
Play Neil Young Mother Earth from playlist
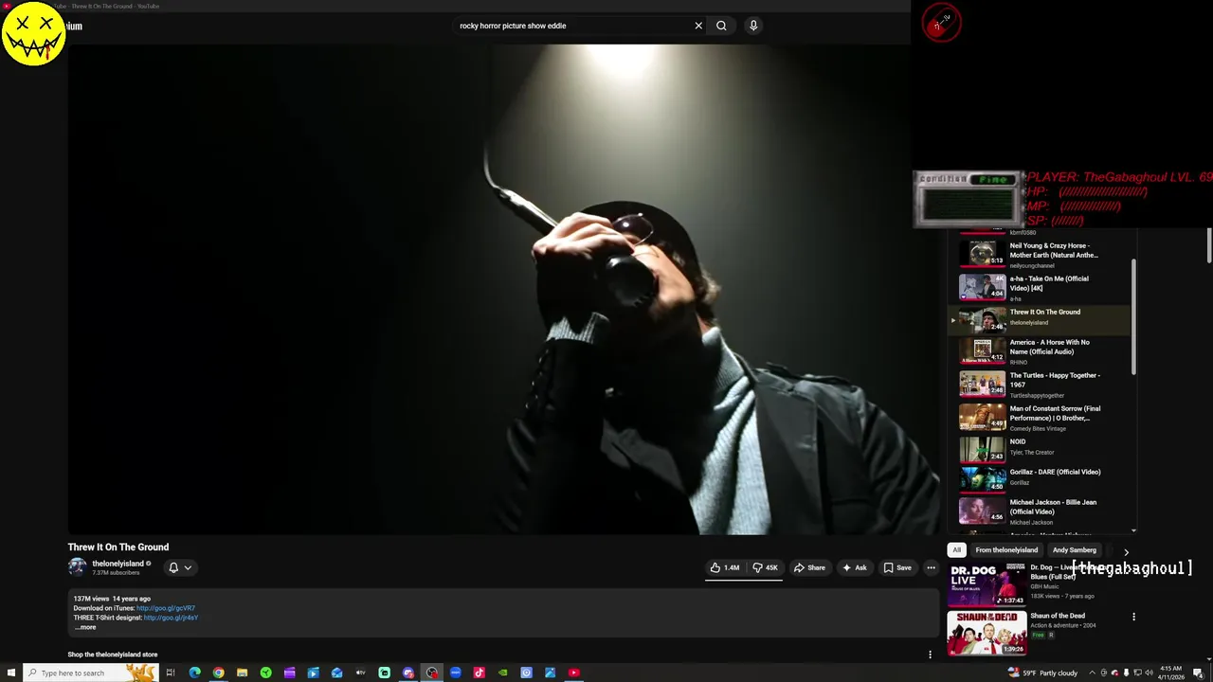[1040, 253]
